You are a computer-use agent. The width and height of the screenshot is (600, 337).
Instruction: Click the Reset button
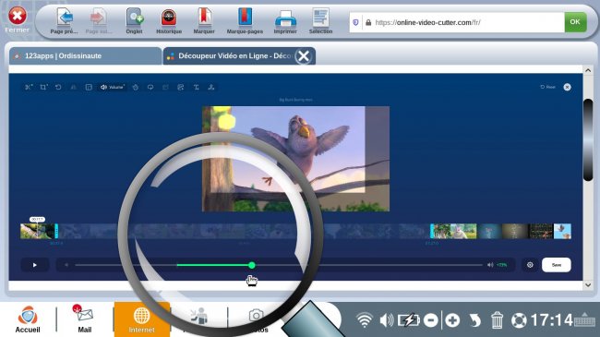(547, 87)
